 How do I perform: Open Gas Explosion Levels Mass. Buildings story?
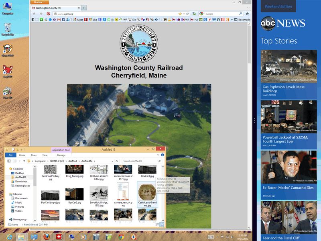pos(288,74)
